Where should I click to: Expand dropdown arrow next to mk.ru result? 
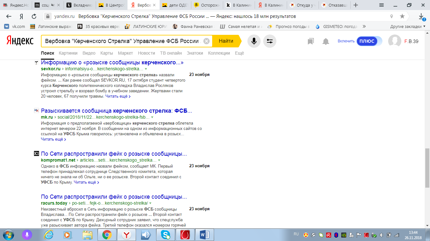click(x=152, y=117)
